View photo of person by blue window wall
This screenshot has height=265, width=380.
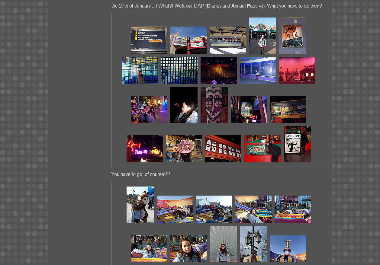pos(258,70)
